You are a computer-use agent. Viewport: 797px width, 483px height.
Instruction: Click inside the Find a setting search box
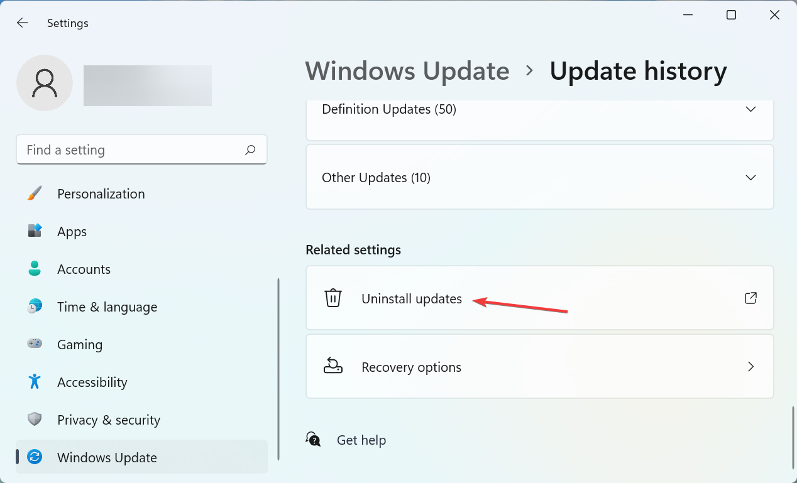126,149
